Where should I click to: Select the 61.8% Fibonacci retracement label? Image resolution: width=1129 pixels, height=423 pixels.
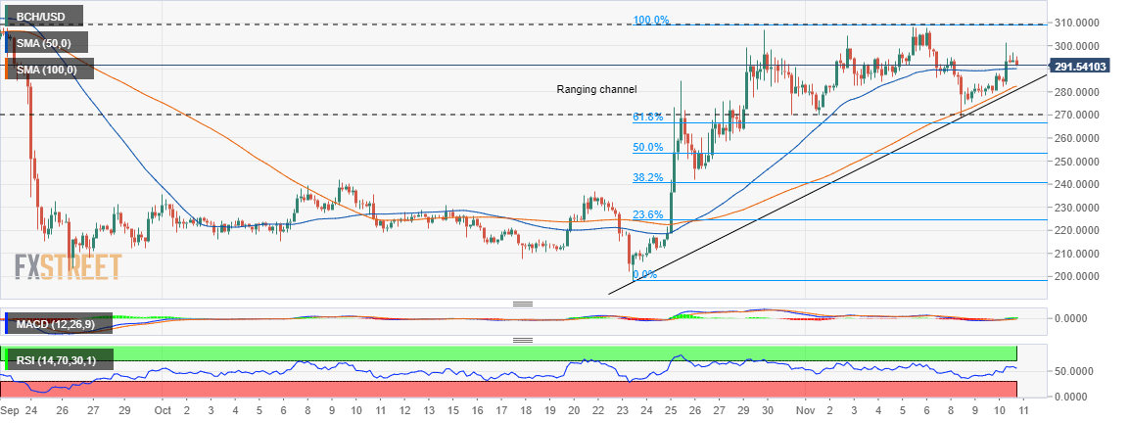tap(647, 117)
